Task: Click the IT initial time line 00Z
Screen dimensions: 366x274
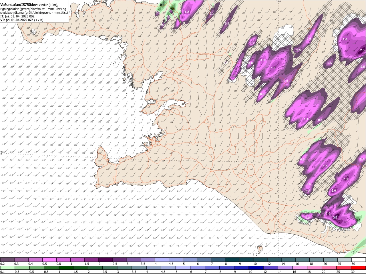Action: tap(17, 16)
